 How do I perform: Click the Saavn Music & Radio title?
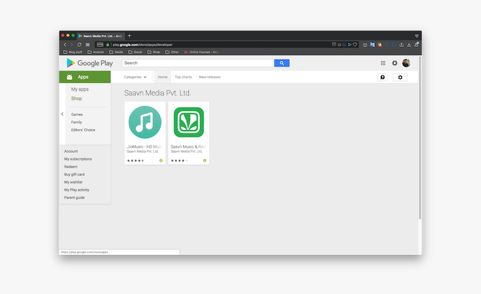pos(188,147)
